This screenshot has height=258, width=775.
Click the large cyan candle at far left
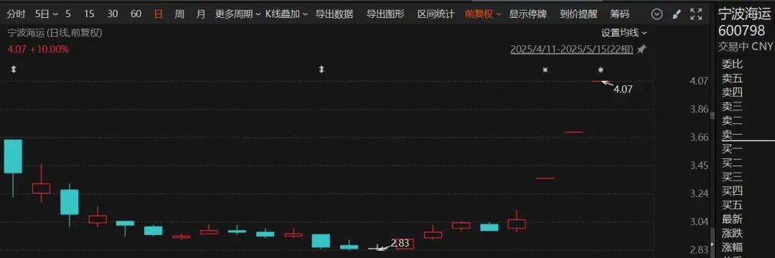(13, 156)
